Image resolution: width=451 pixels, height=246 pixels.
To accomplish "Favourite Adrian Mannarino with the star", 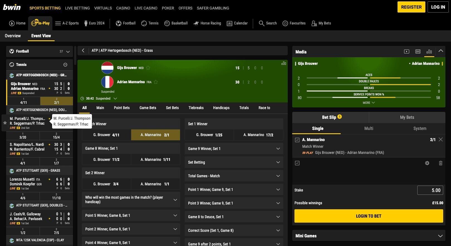I will point(156,82).
